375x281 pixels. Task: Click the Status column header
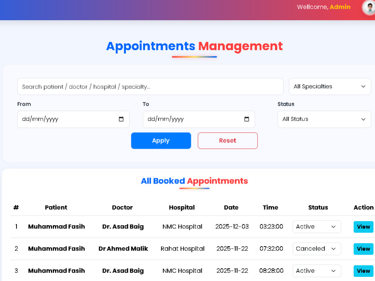[318, 207]
